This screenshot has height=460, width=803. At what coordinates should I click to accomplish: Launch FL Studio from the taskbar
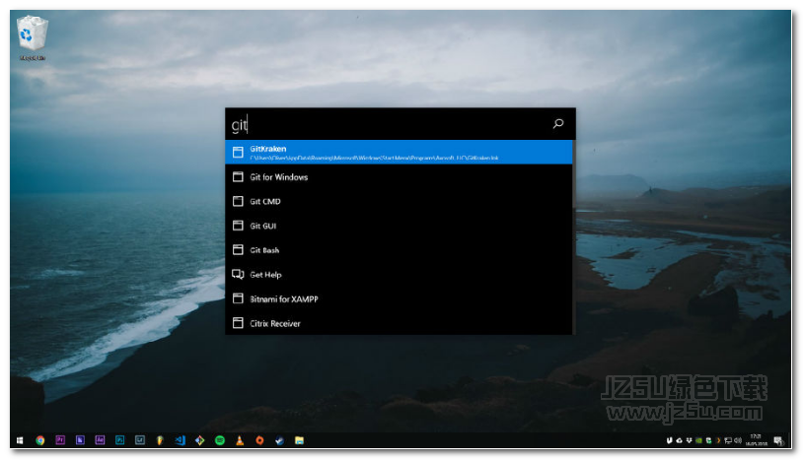[x=160, y=440]
